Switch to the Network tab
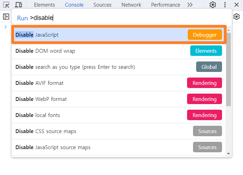 click(131, 5)
